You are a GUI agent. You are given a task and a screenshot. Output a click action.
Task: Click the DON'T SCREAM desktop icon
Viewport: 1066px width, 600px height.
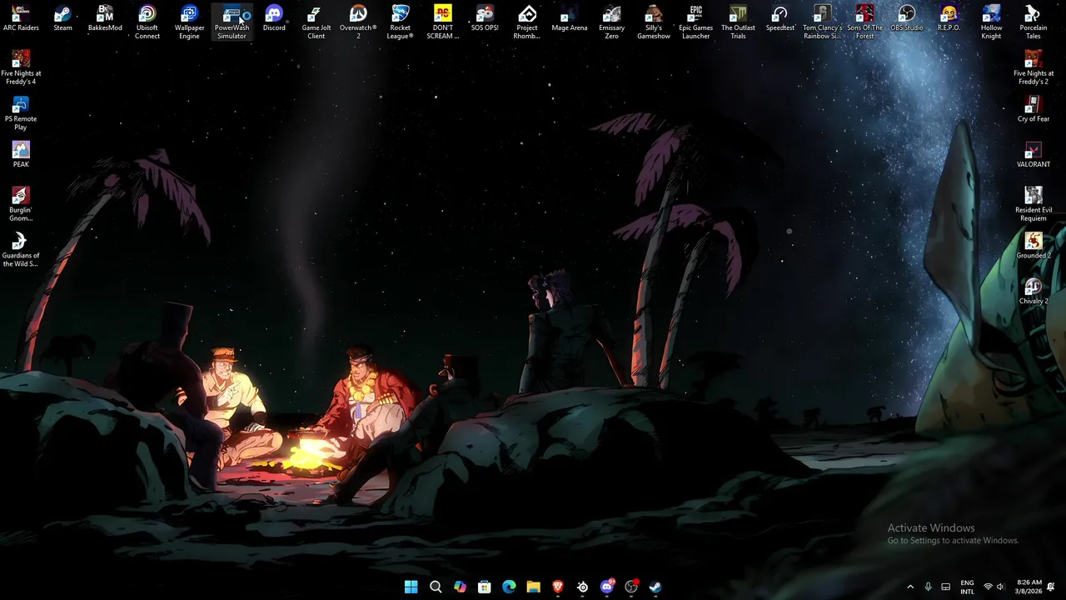(443, 22)
